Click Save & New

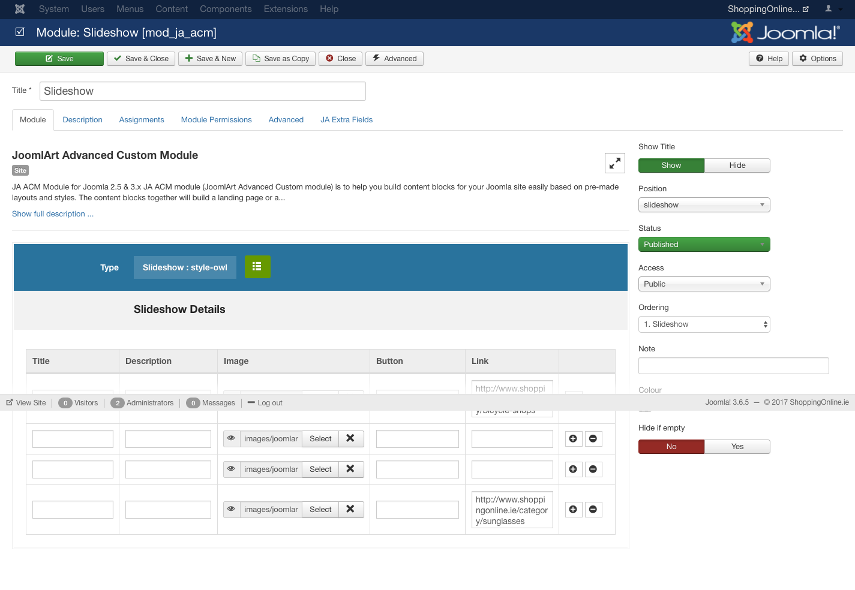(x=211, y=59)
